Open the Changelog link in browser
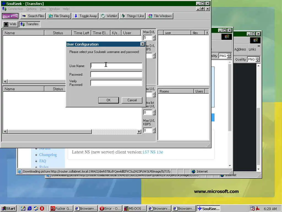 (48, 155)
